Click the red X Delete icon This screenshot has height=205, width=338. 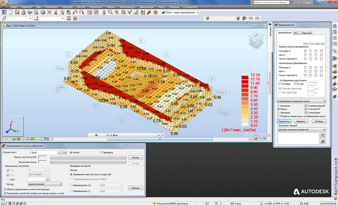[x=49, y=12]
